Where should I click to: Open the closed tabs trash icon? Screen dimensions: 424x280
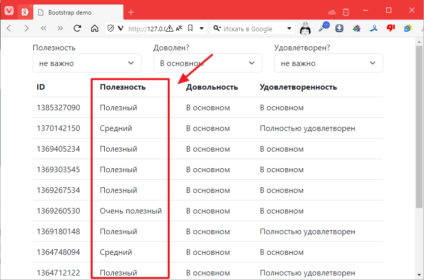tap(346, 12)
